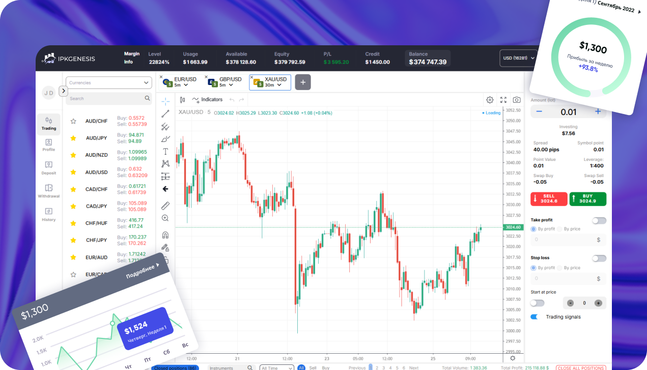The height and width of the screenshot is (370, 647).
Task: Click the red SELL 3024.6 button
Action: click(x=549, y=199)
